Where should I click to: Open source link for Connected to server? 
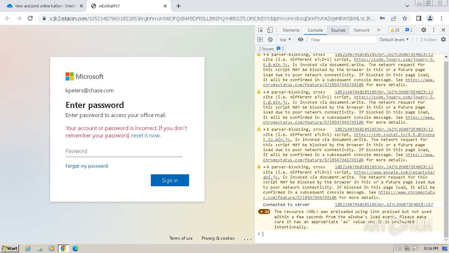coord(384,205)
